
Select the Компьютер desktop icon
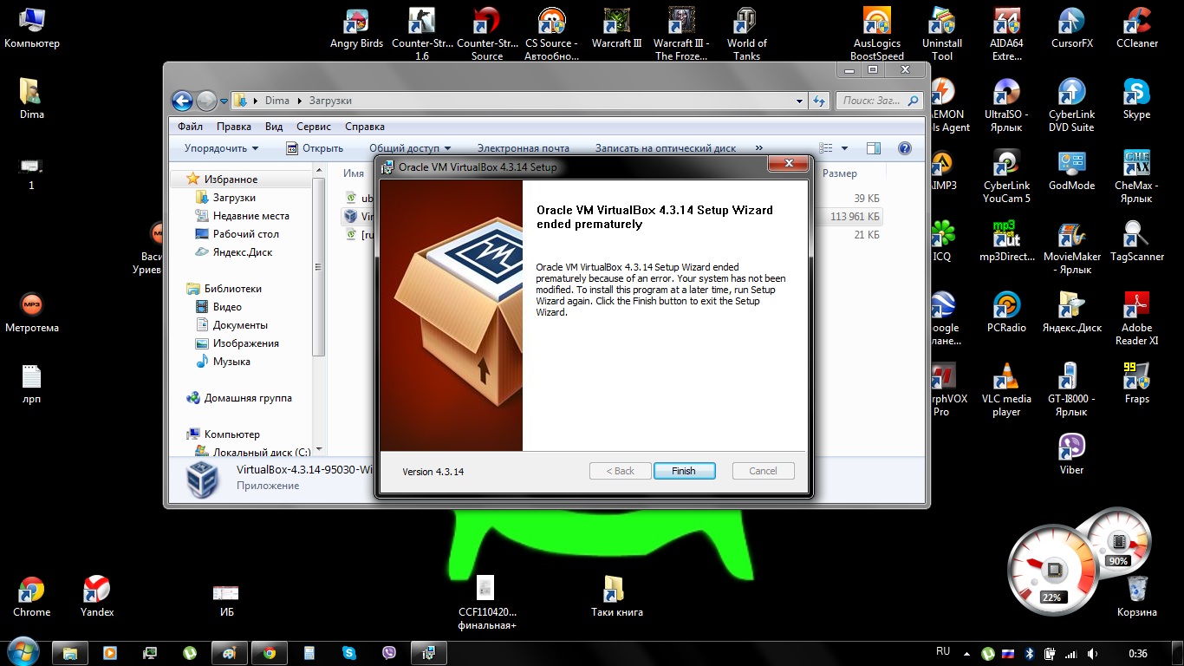[32, 29]
